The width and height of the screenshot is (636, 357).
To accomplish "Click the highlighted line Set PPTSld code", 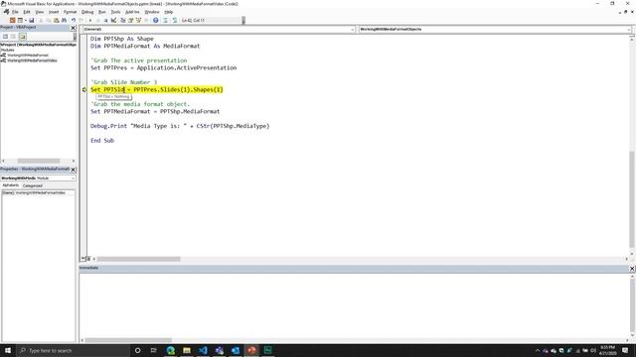I will click(x=157, y=89).
